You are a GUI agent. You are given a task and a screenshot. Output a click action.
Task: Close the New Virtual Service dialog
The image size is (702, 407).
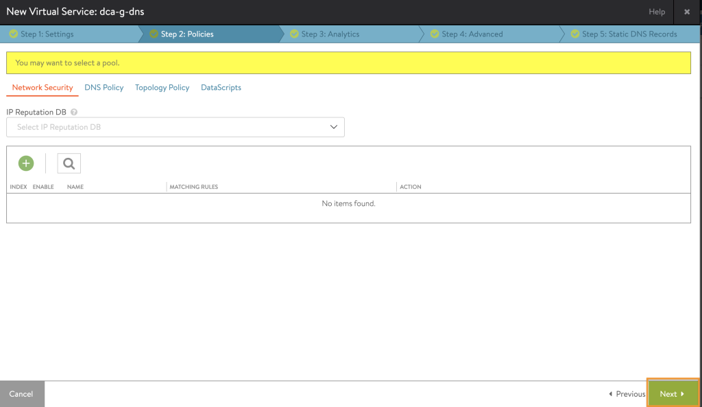[687, 12]
